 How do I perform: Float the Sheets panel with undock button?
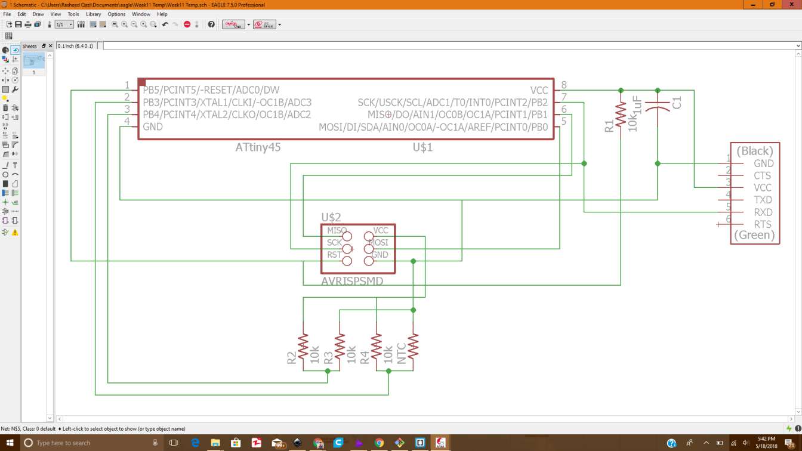point(44,46)
